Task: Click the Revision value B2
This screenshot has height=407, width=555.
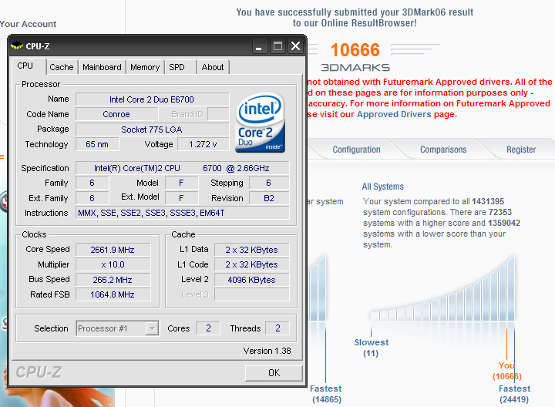Action: tap(269, 198)
